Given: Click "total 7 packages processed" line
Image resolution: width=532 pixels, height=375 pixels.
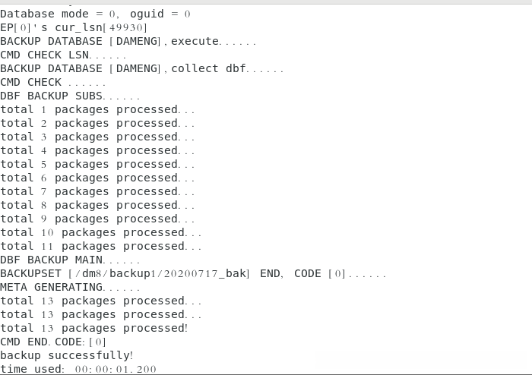Looking at the screenshot, I should click(x=97, y=191).
